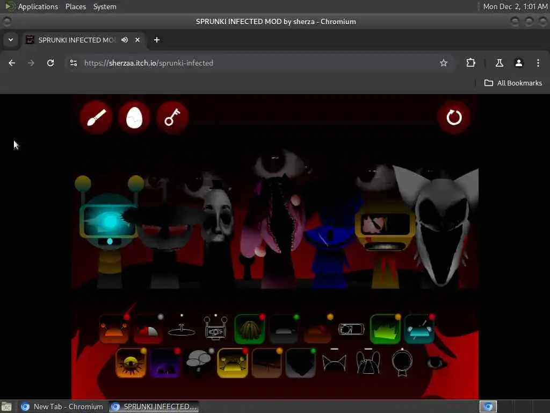Reset the mix with circular arrow button
The height and width of the screenshot is (413, 550).
pos(454,117)
